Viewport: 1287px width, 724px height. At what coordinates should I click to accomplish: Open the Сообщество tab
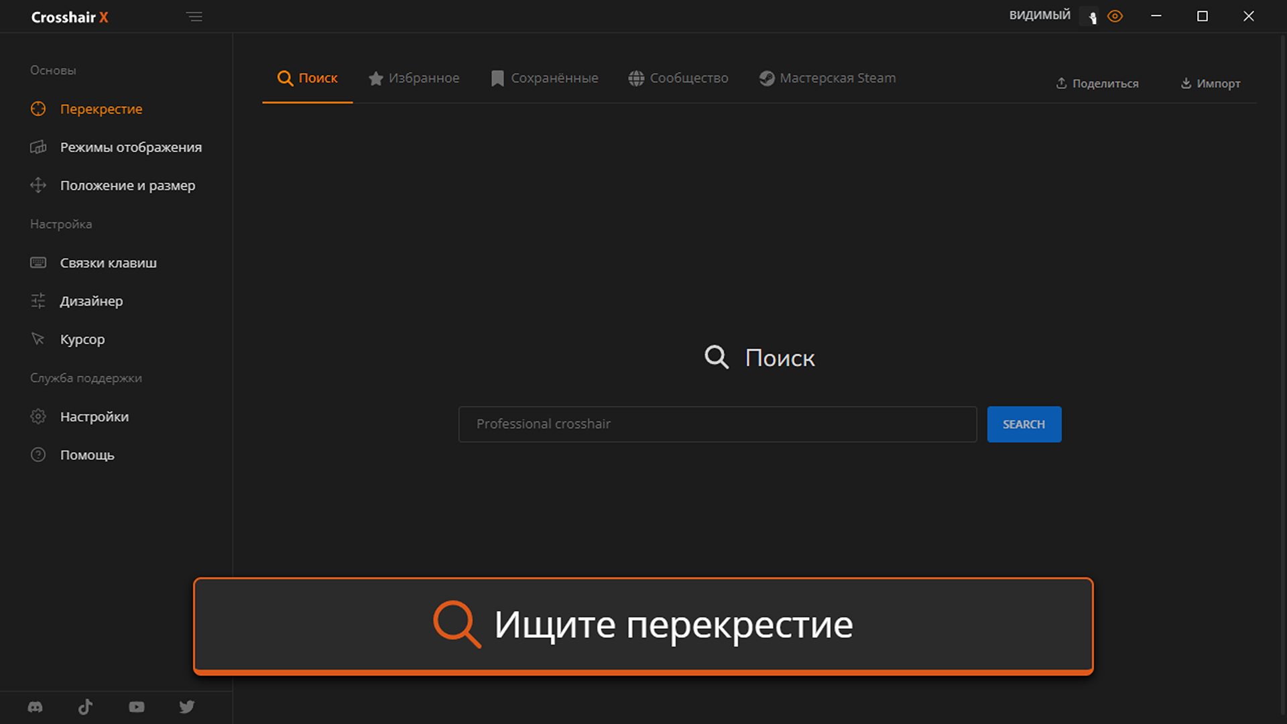(x=678, y=78)
